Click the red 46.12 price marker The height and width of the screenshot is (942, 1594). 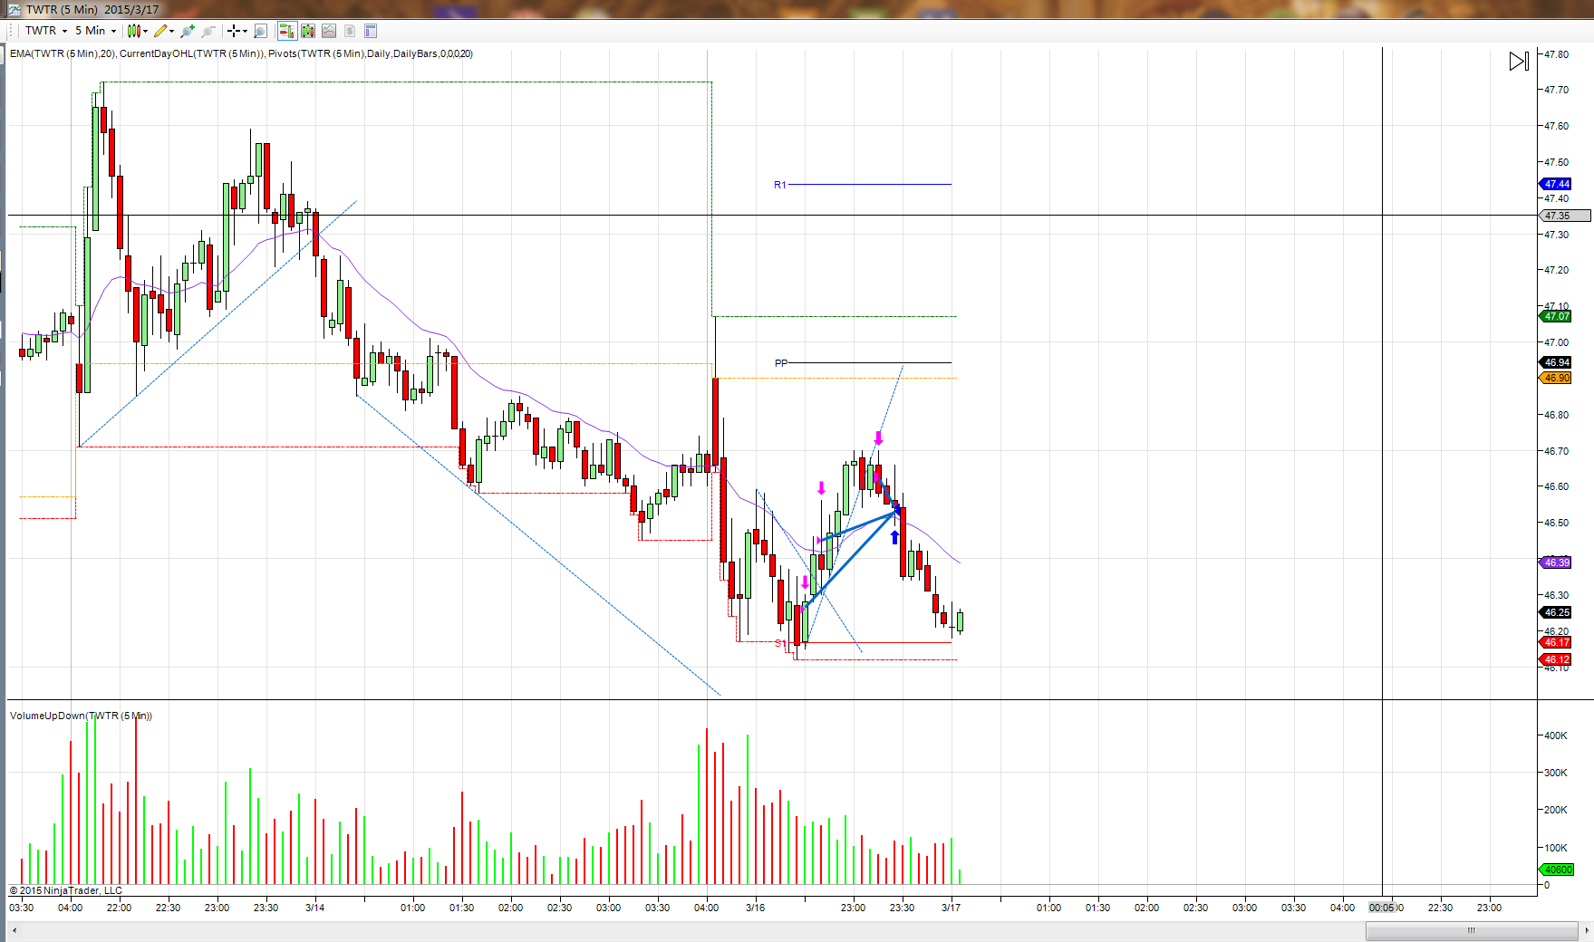[x=1557, y=659]
